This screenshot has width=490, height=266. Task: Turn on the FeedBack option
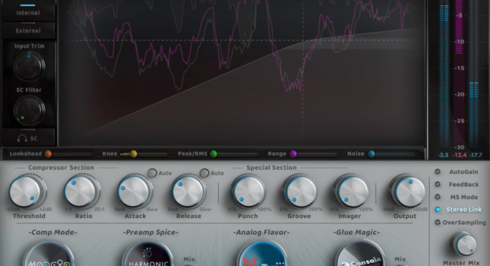437,184
